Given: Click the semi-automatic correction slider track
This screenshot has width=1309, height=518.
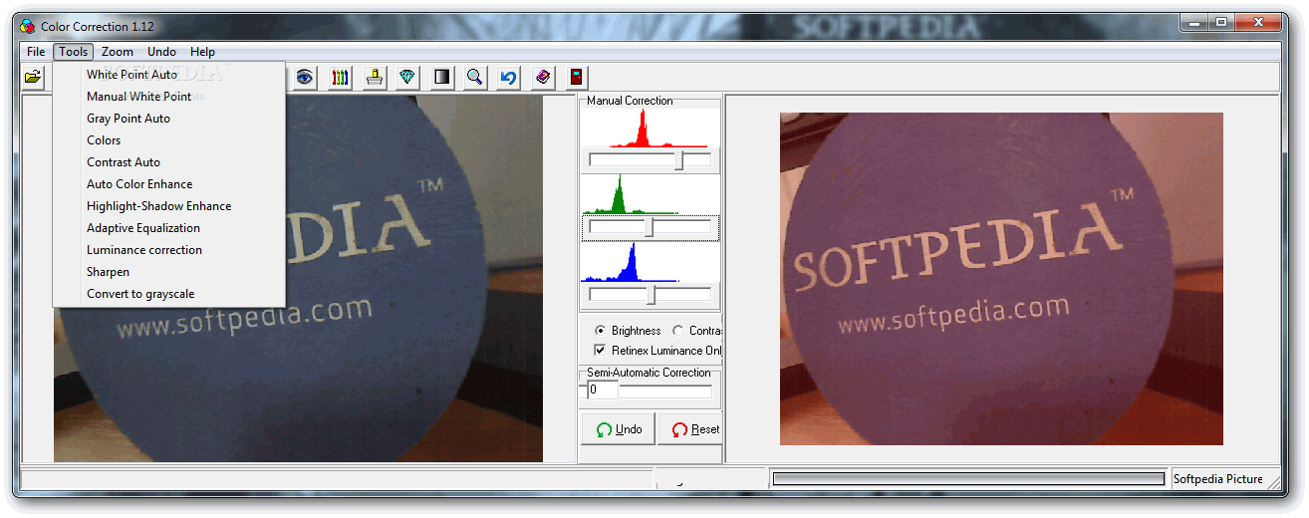Looking at the screenshot, I should click(x=665, y=390).
